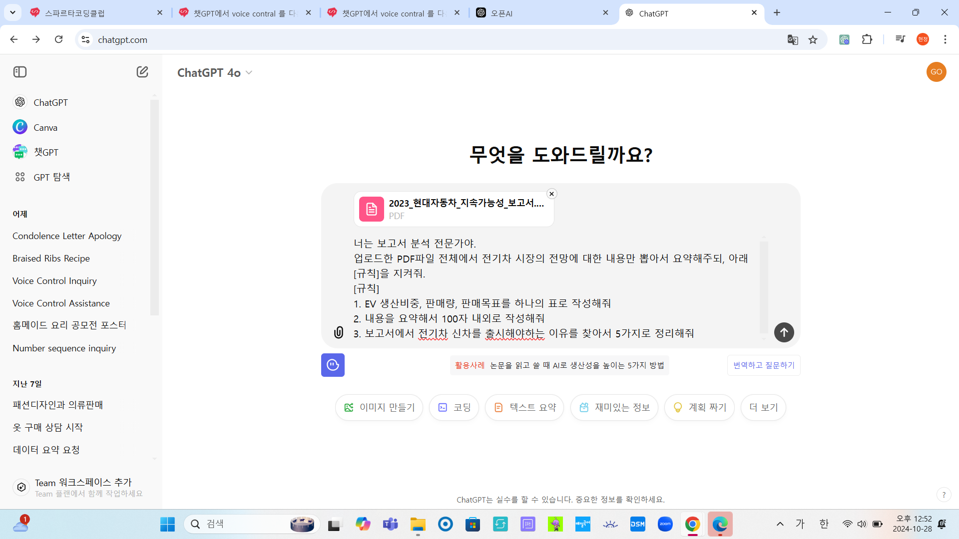Go back in browser history
The image size is (959, 539).
tap(14, 39)
